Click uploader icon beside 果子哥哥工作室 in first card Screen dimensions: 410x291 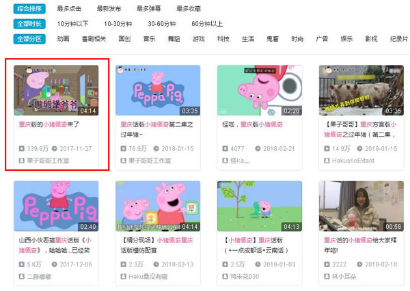click(x=20, y=161)
